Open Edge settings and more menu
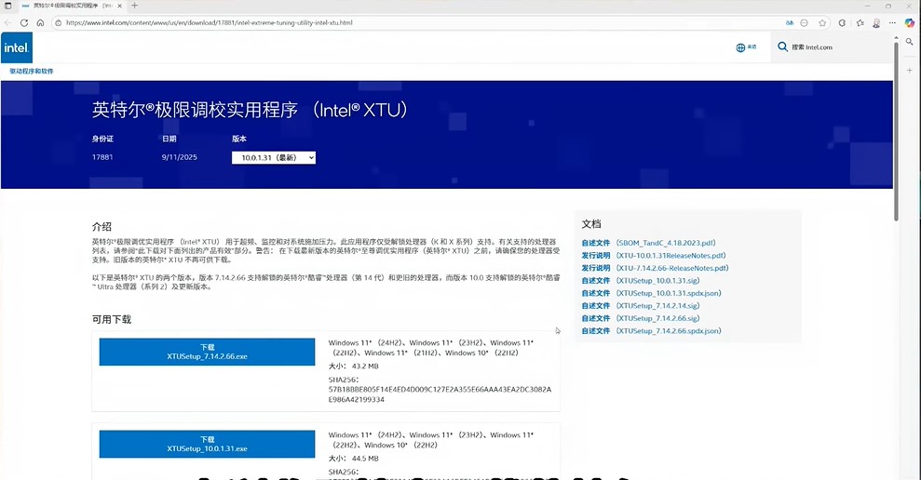The height and width of the screenshot is (480, 921). pyautogui.click(x=892, y=23)
